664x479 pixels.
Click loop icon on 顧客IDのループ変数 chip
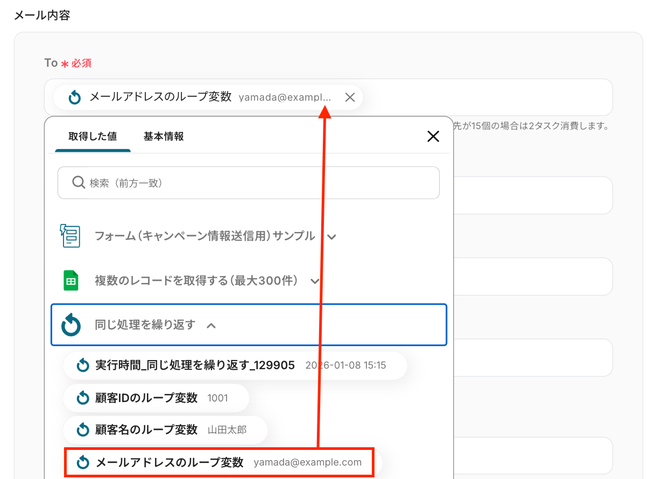coord(83,398)
